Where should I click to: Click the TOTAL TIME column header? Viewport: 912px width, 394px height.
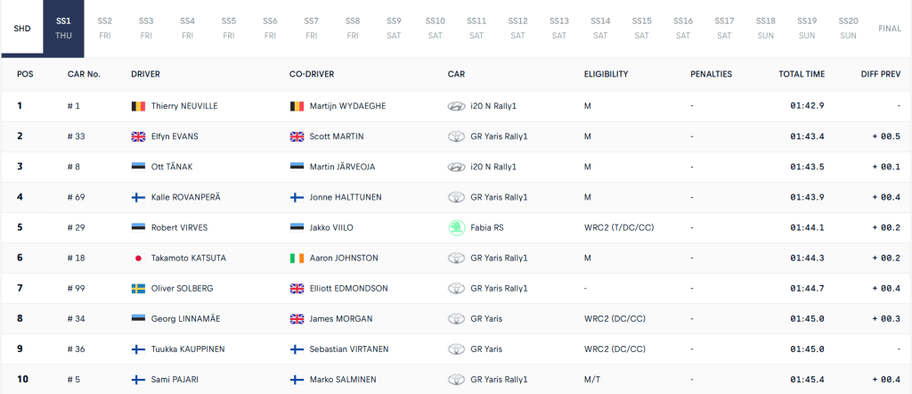pos(802,74)
